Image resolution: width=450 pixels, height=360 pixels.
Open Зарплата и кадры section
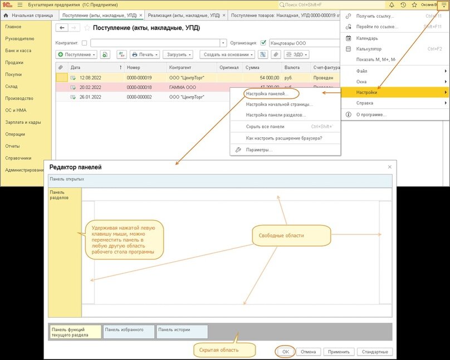click(23, 122)
